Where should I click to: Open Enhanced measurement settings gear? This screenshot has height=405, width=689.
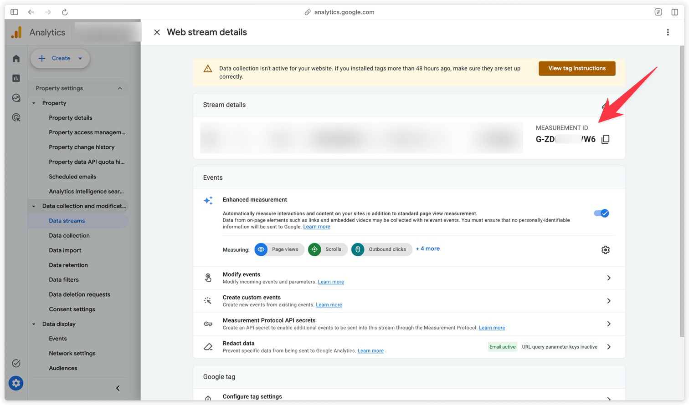coord(605,250)
